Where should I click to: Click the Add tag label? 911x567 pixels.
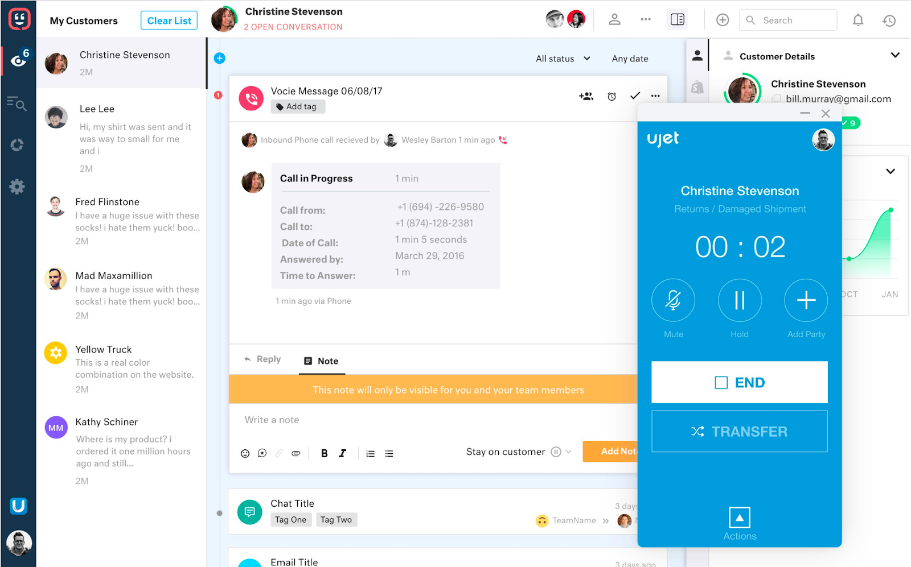click(297, 107)
